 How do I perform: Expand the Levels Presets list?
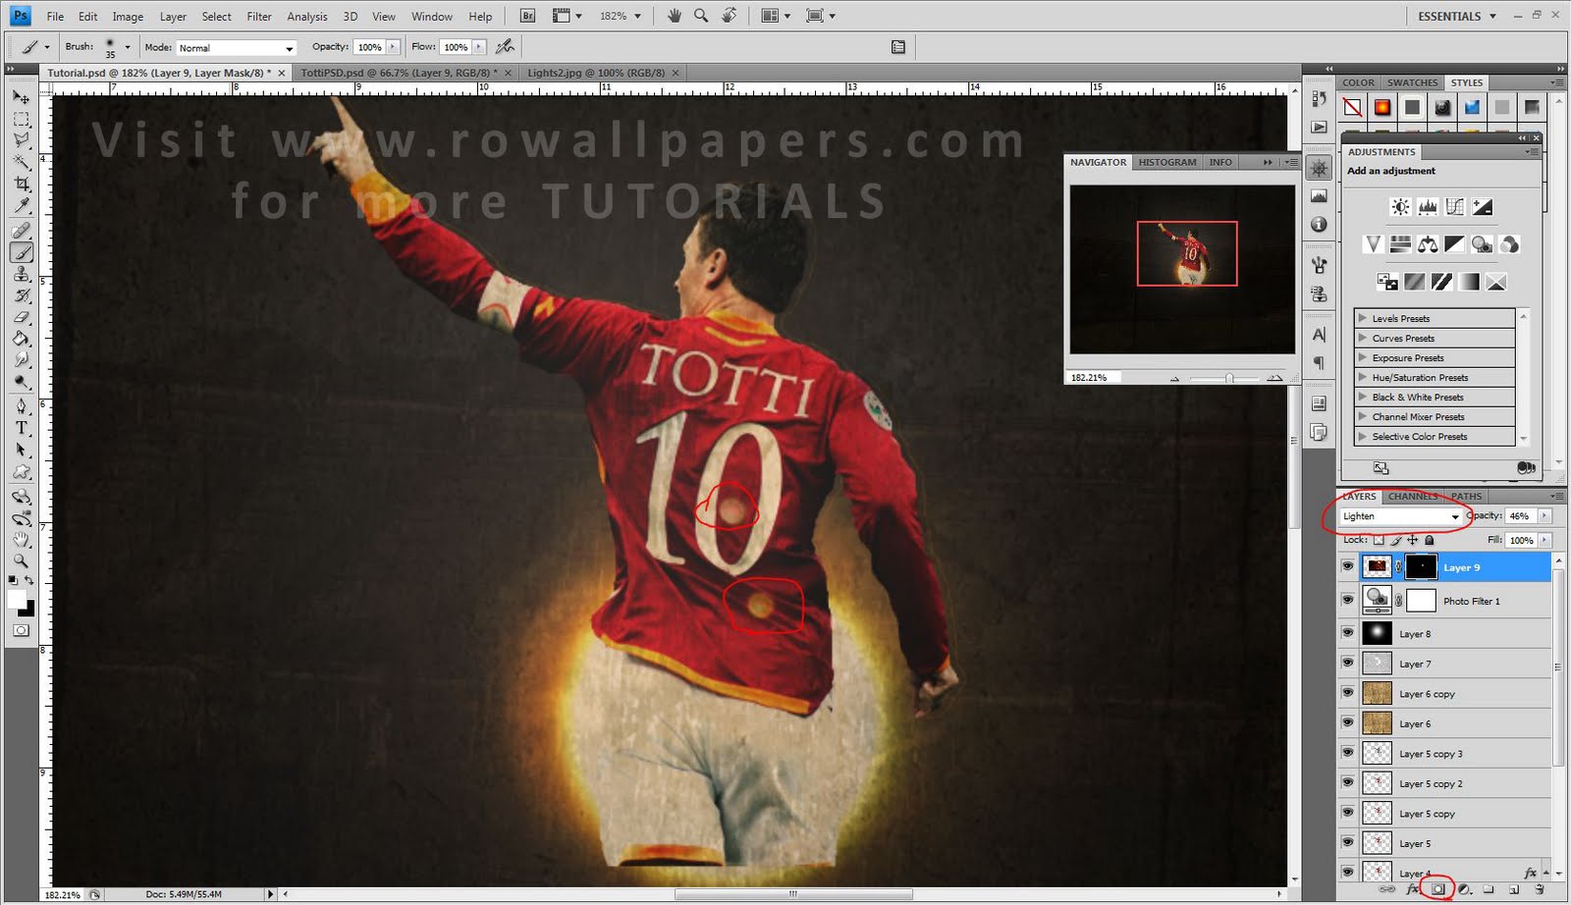1362,318
